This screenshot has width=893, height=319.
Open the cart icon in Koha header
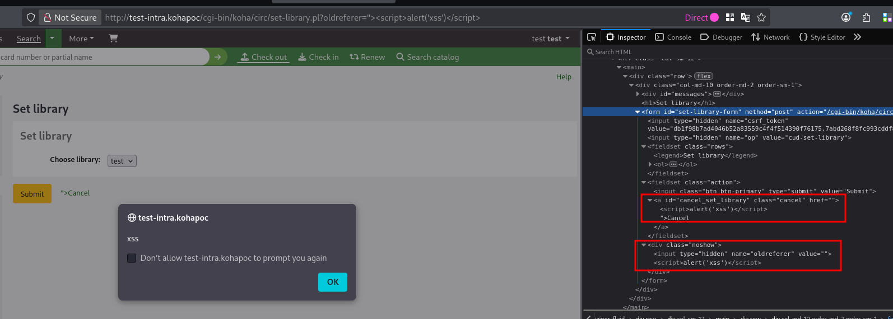(113, 39)
